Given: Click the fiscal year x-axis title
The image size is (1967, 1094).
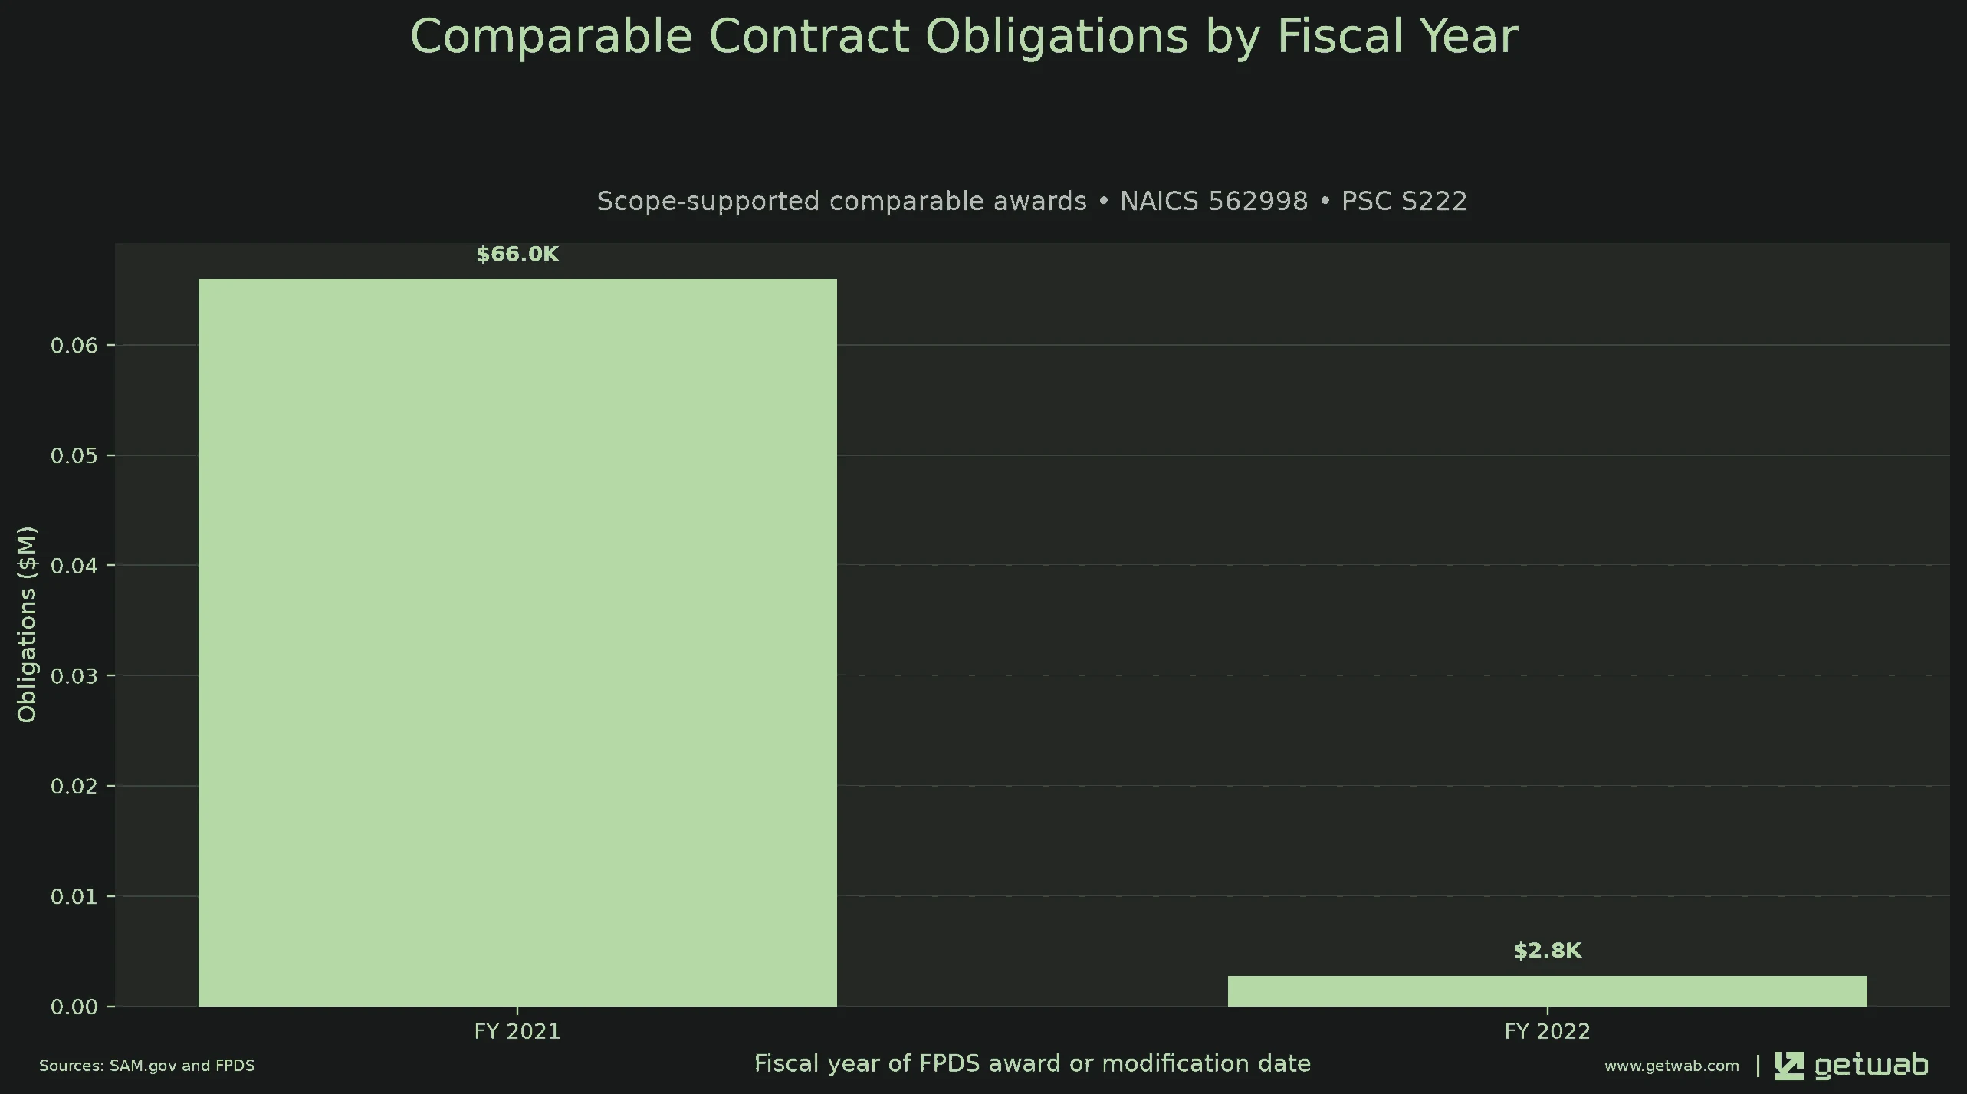Looking at the screenshot, I should 1033,1063.
